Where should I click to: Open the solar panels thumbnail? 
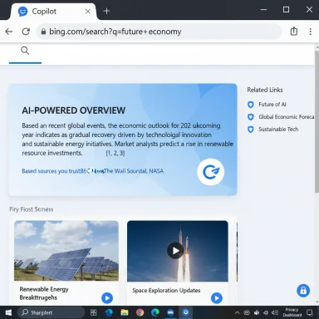pyautogui.click(x=66, y=251)
